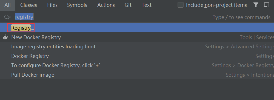Switch to the Classes tab

29,5
